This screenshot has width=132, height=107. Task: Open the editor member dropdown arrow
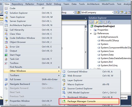click(86, 23)
